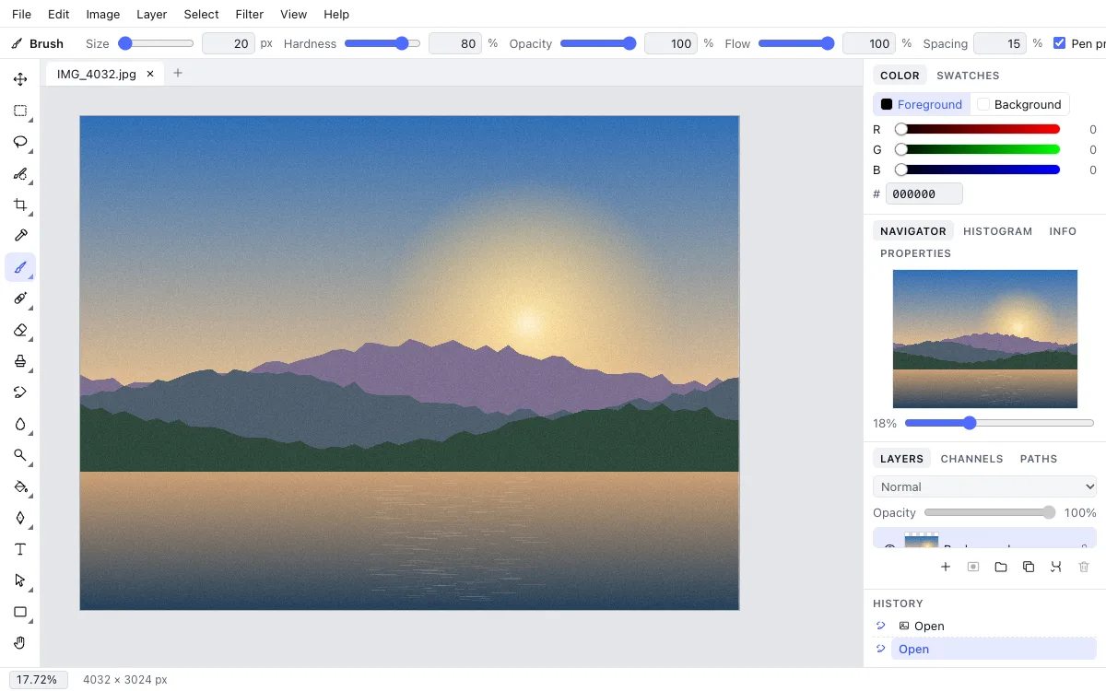Switch to the Background color
This screenshot has height=691, width=1106.
(x=1019, y=104)
